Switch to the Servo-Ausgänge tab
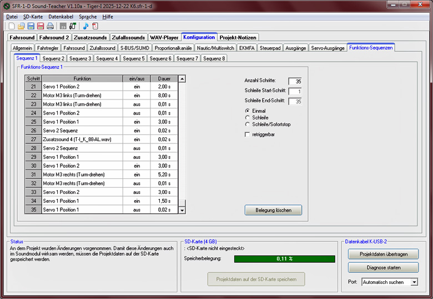This screenshot has height=299, width=433. click(x=328, y=48)
